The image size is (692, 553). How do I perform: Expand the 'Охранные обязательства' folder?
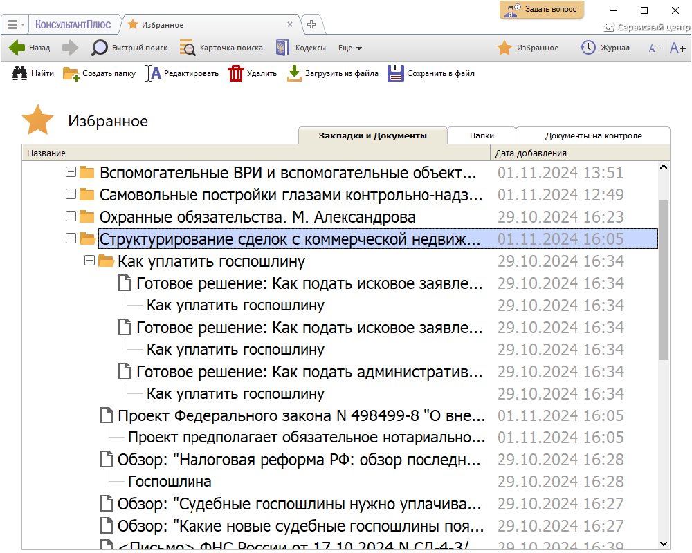pyautogui.click(x=71, y=216)
